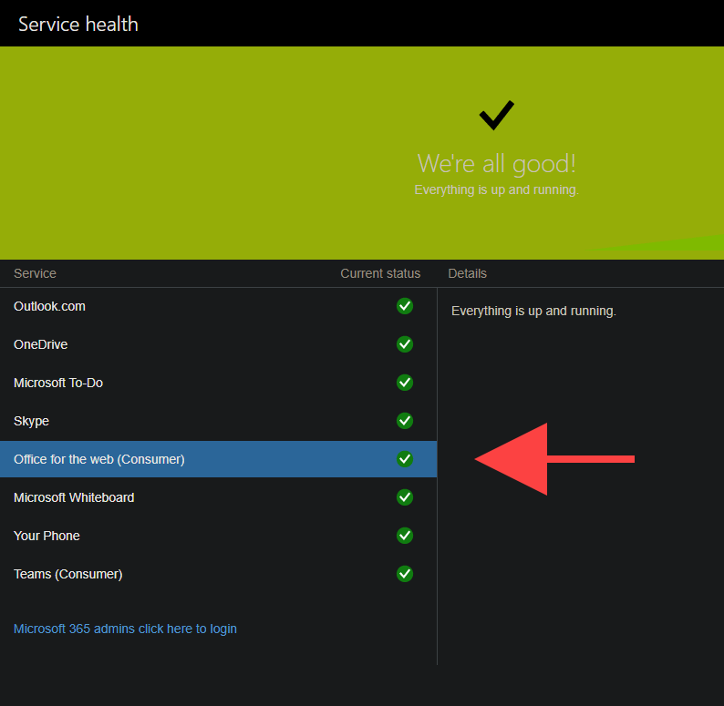Click the "We're all good!" banner heading
Viewport: 724px width, 706px height.
click(x=496, y=164)
